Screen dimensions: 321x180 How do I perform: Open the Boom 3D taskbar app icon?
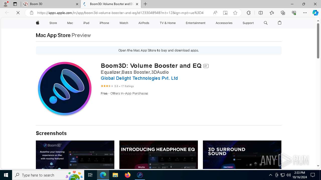click(140, 175)
